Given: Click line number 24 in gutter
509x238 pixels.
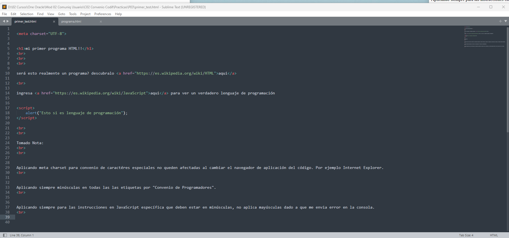Looking at the screenshot, I should [x=7, y=143].
